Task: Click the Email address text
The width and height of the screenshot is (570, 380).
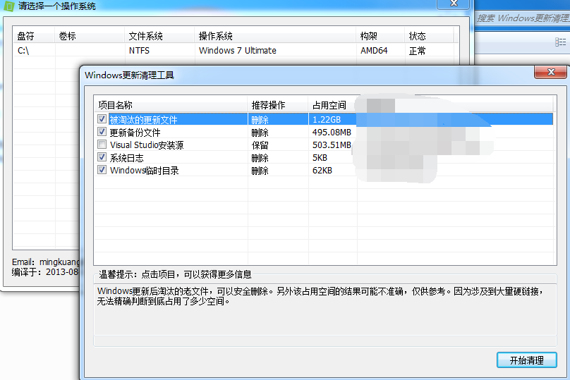Action: (x=45, y=262)
